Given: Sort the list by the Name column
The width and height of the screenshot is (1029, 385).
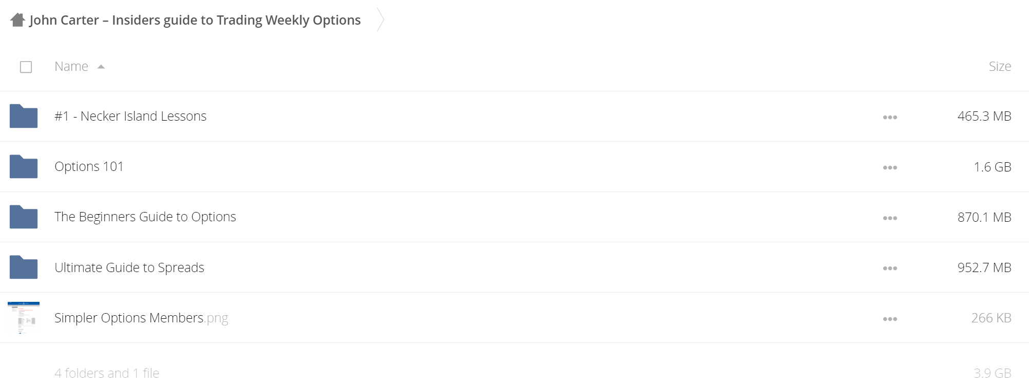Looking at the screenshot, I should [x=71, y=66].
